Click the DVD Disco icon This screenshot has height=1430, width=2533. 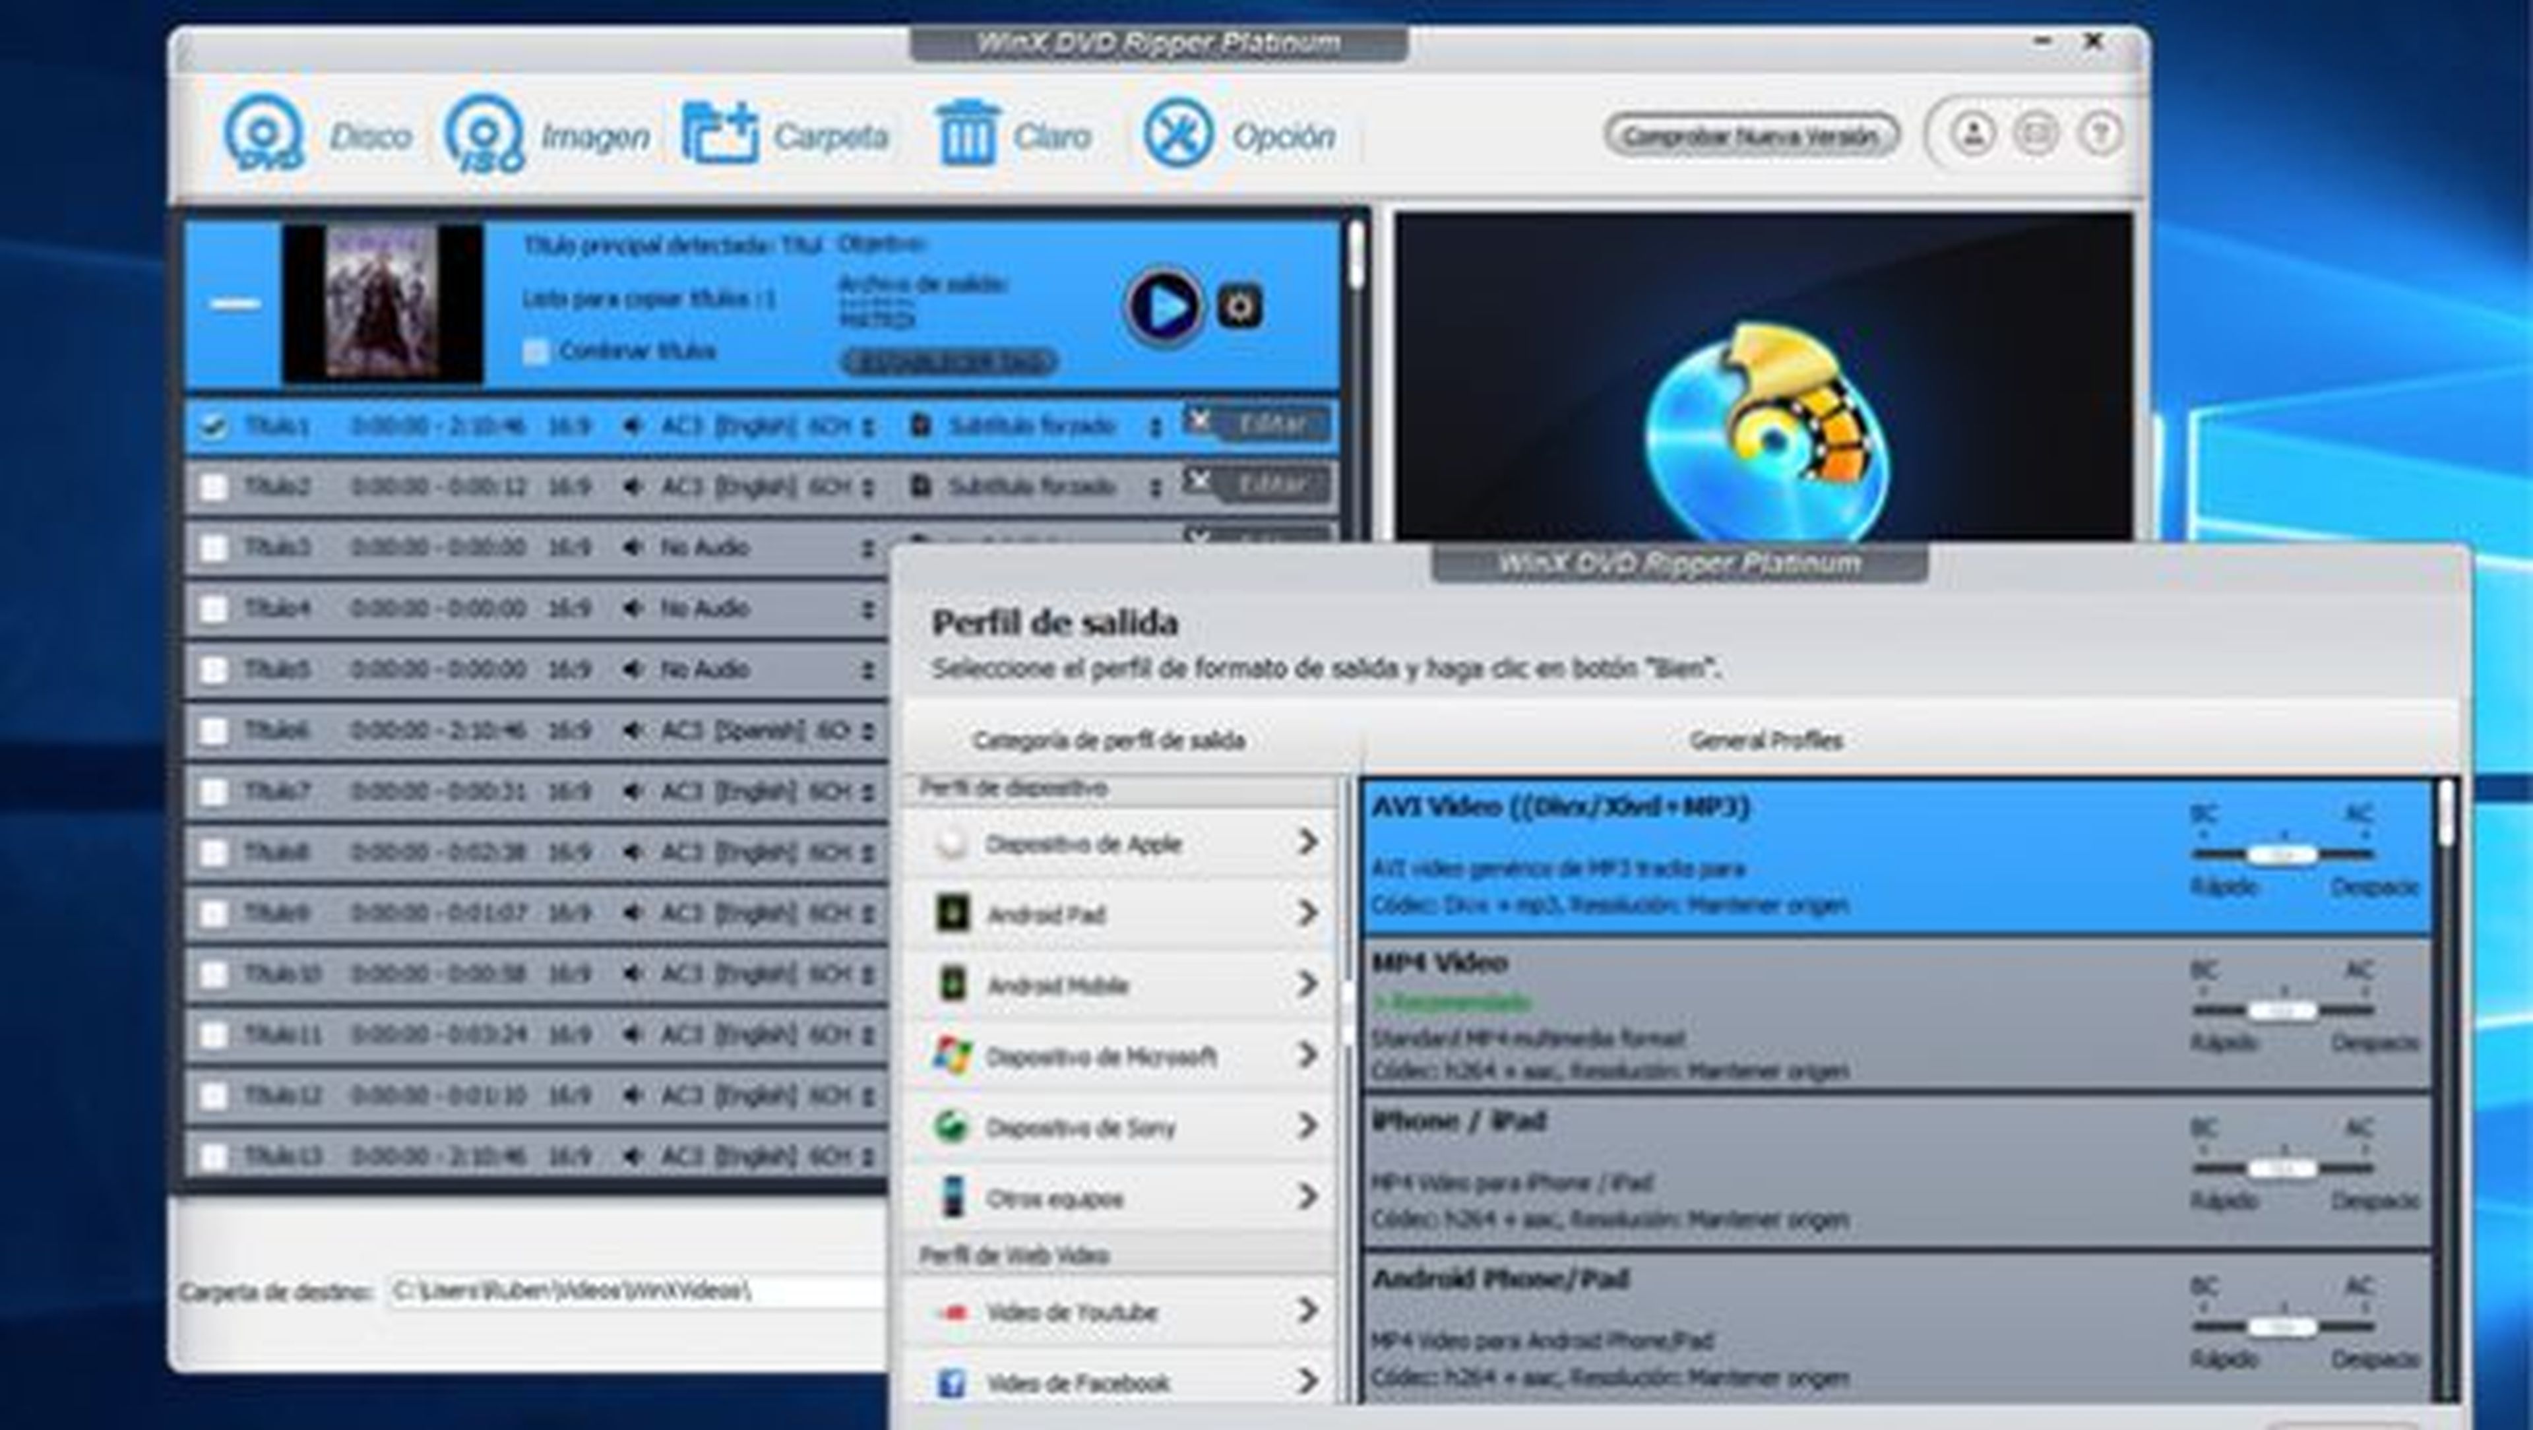click(264, 134)
